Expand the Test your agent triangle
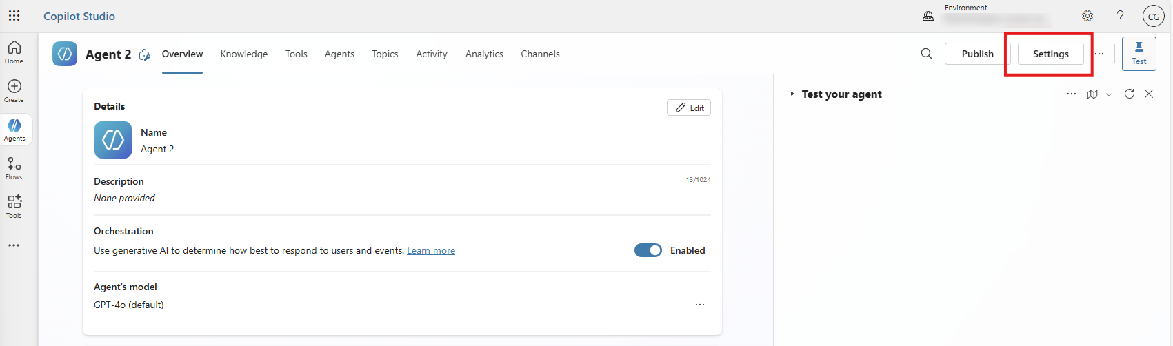1173x346 pixels. click(x=792, y=94)
